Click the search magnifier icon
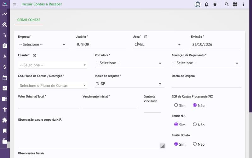The height and width of the screenshot is (158, 252). [226, 4]
